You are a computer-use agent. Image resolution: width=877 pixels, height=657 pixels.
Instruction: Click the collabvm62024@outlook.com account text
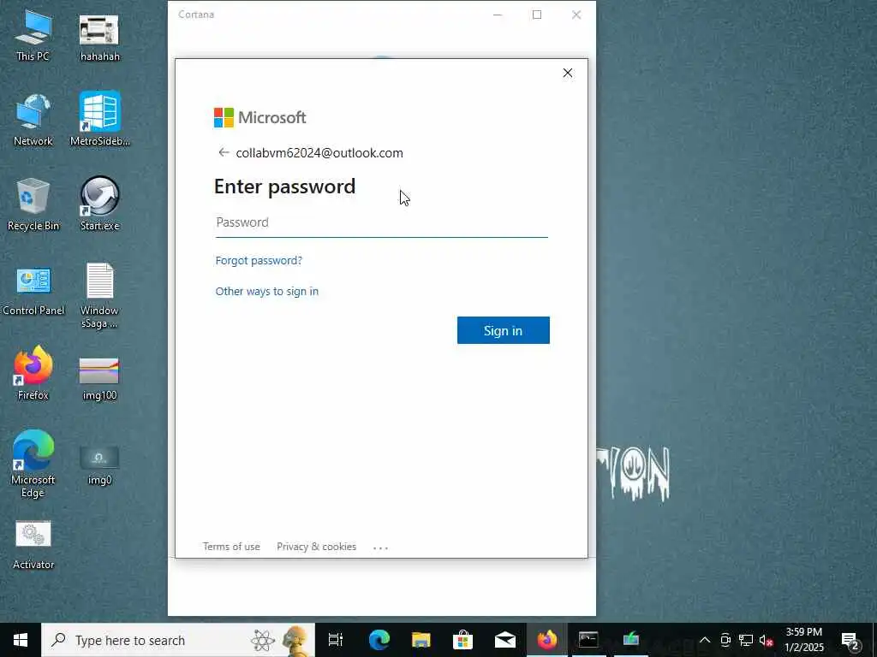pyautogui.click(x=319, y=153)
